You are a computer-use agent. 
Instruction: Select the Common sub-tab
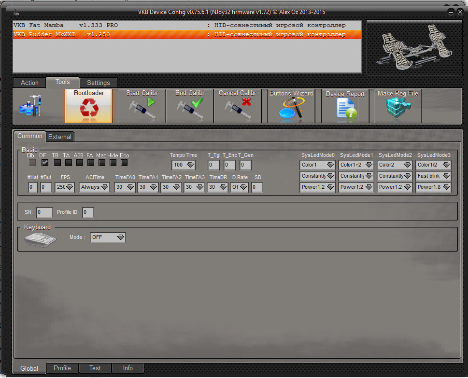point(29,136)
